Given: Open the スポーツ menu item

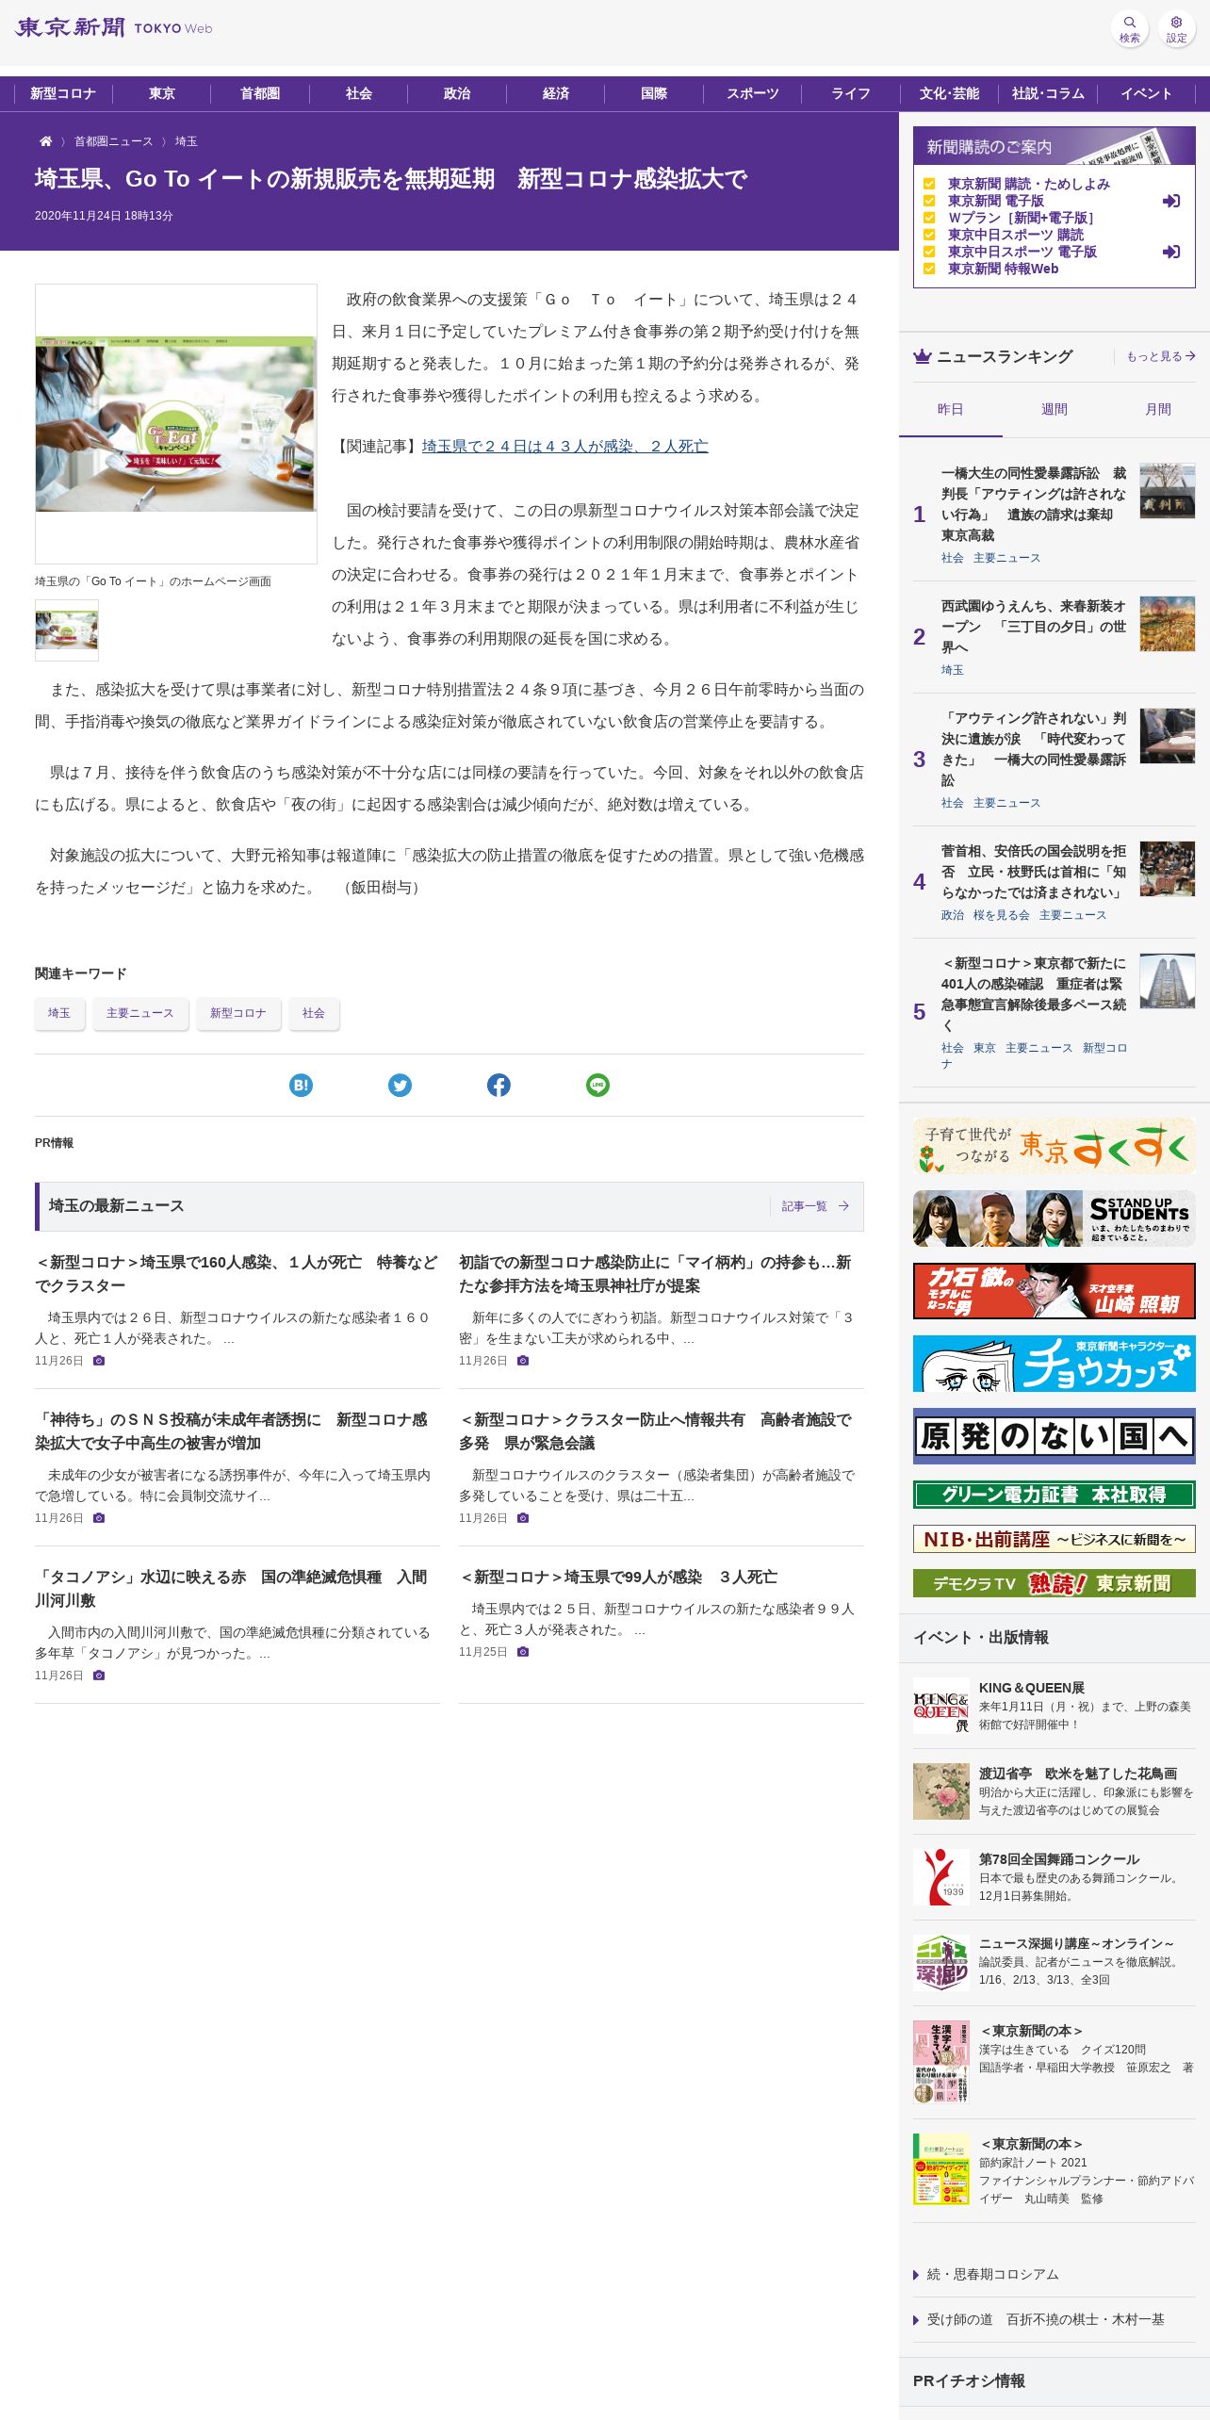Looking at the screenshot, I should click(x=753, y=93).
